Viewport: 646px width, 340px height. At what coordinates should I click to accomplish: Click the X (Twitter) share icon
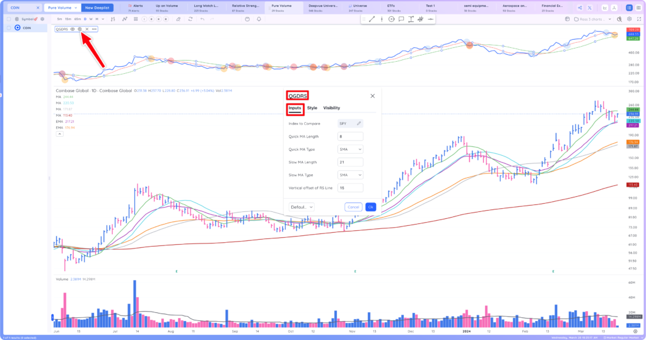[x=590, y=8]
